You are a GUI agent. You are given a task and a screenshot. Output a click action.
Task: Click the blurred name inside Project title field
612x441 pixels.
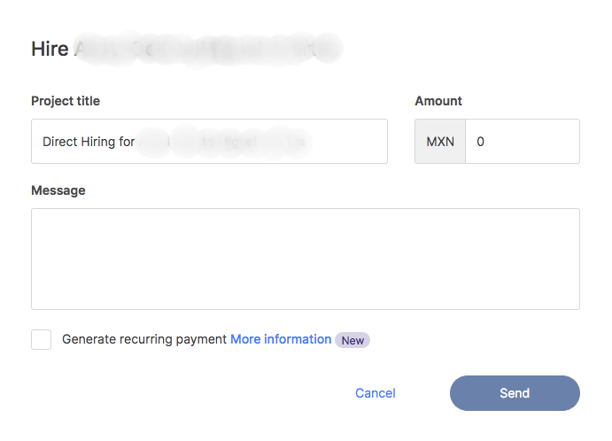[226, 142]
